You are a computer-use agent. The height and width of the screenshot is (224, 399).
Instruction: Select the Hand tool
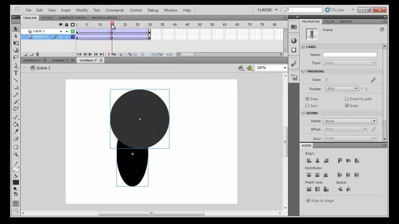[x=16, y=147]
